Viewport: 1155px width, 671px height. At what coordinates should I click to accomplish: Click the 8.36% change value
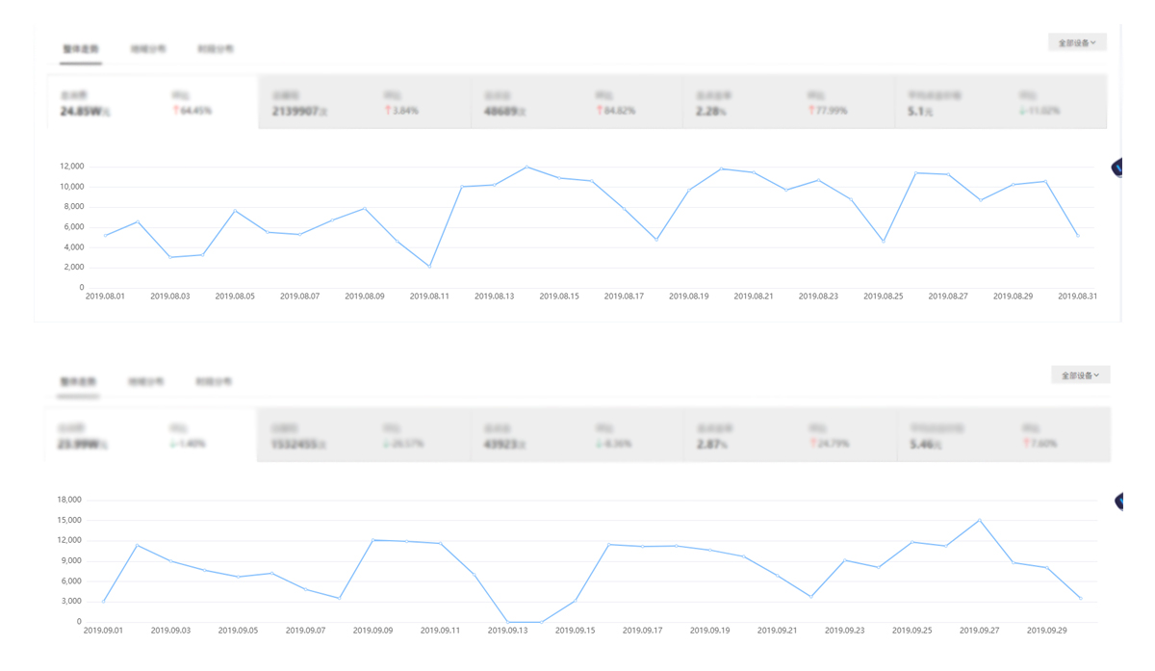click(x=615, y=444)
